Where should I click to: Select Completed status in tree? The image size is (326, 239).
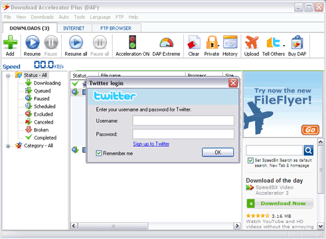[x=45, y=137]
